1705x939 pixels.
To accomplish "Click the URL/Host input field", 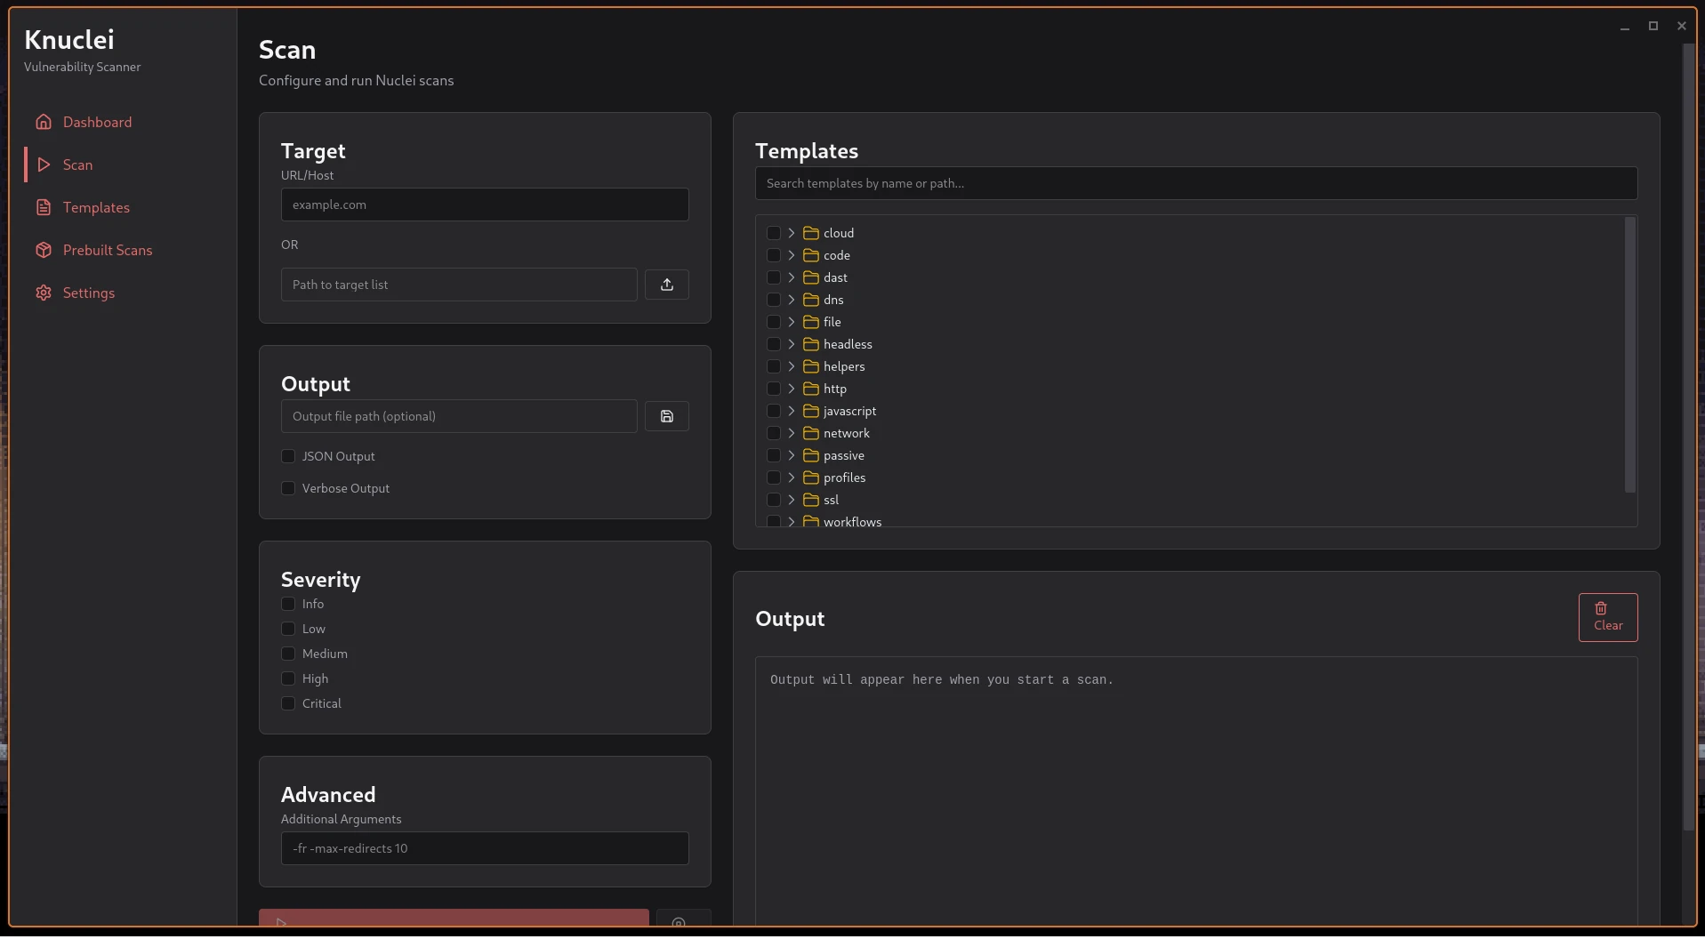I will pyautogui.click(x=485, y=205).
